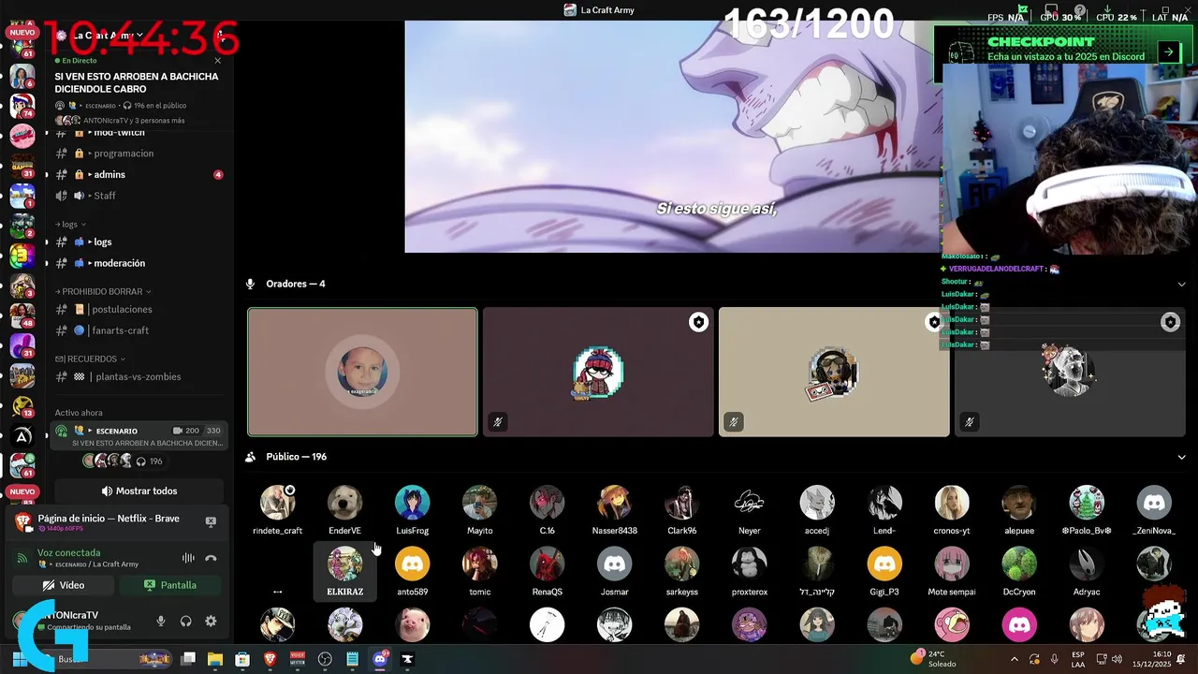The width and height of the screenshot is (1198, 674).
Task: Open admins channel with 4 mentions
Action: tap(139, 175)
